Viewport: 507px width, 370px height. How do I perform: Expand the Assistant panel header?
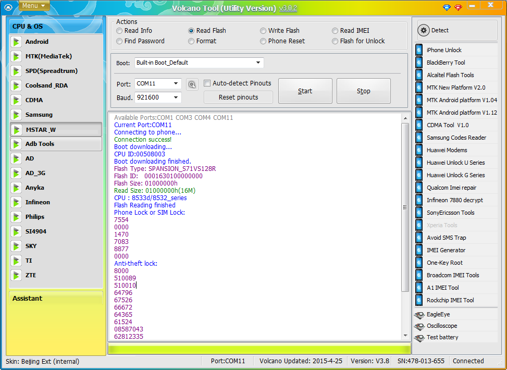click(56, 298)
